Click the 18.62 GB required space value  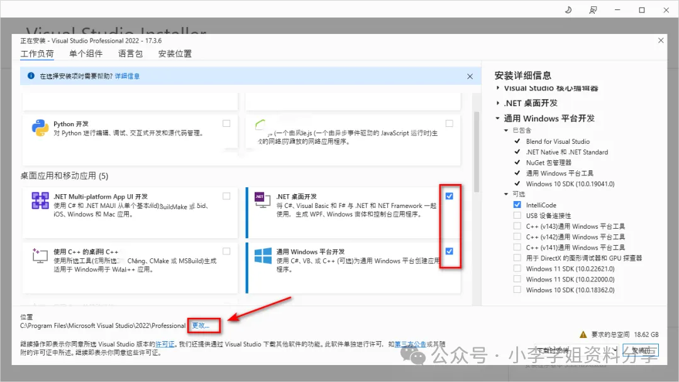[x=646, y=334]
